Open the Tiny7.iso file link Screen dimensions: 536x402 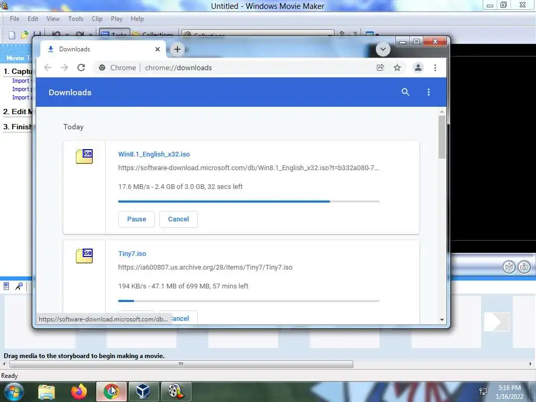coord(132,254)
